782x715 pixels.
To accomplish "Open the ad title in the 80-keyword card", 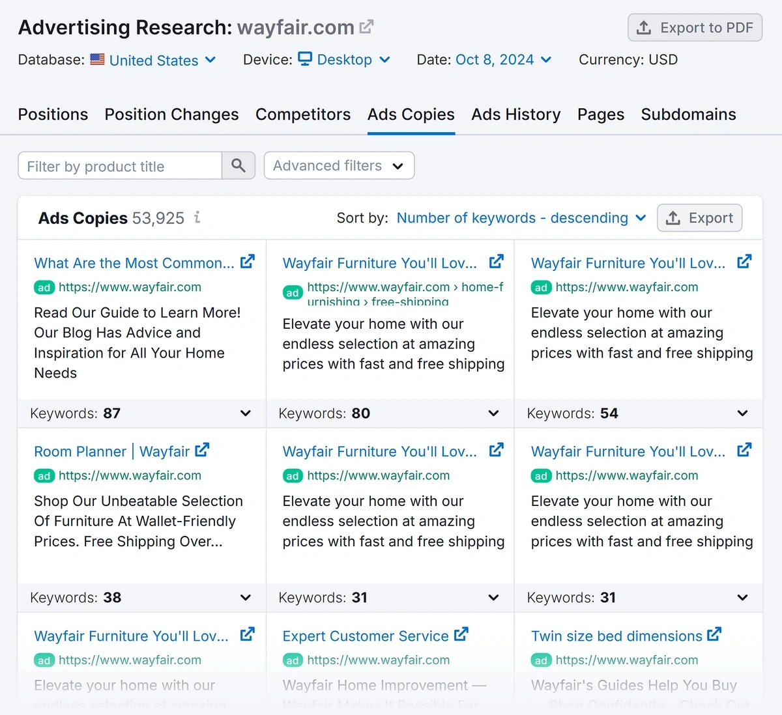I will [380, 263].
